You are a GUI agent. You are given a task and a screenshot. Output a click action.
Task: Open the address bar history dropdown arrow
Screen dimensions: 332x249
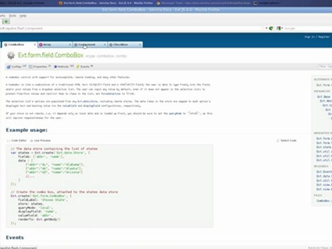266,28
